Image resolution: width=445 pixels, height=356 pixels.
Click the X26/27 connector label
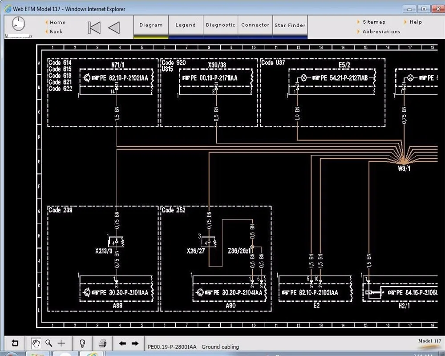click(196, 251)
